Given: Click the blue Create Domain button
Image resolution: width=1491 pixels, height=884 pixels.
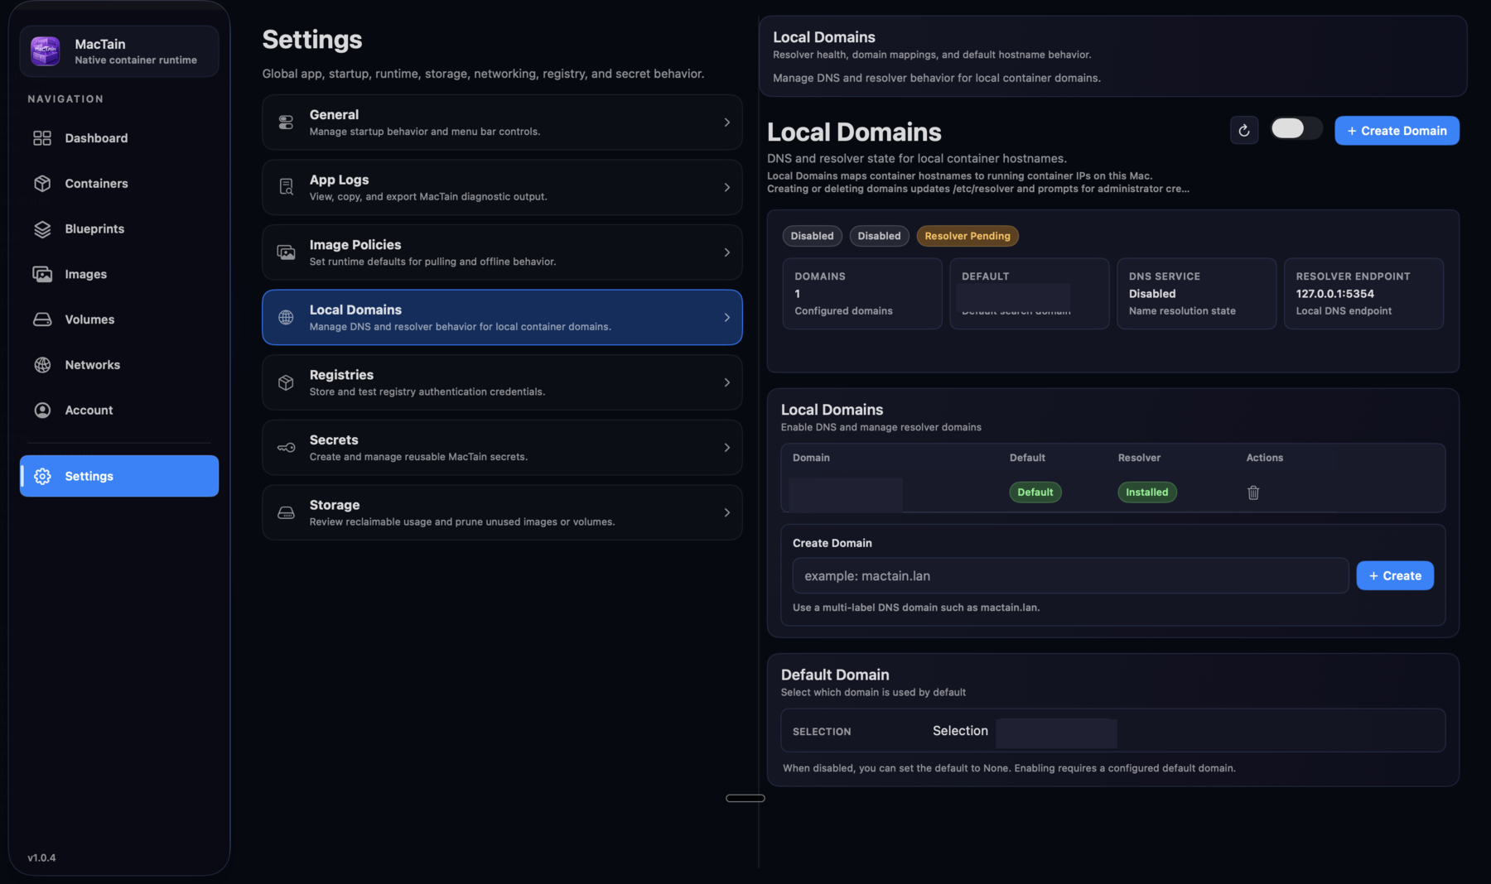Looking at the screenshot, I should pos(1397,131).
